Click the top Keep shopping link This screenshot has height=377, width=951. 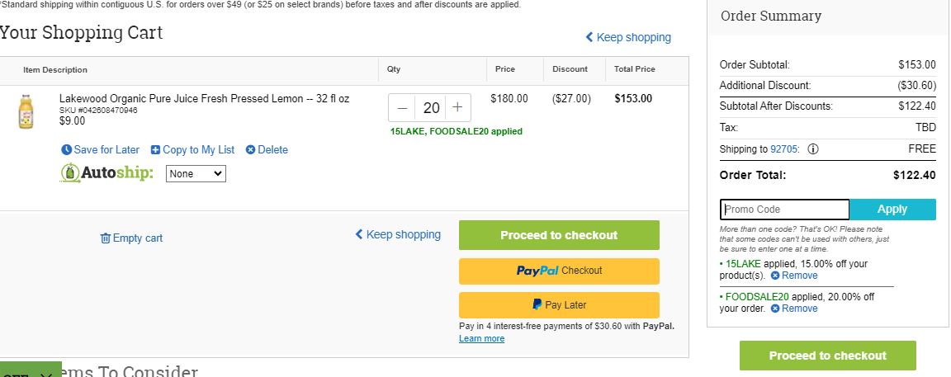[627, 37]
